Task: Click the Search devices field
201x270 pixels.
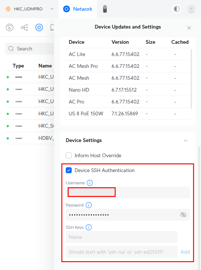Action: click(30, 49)
